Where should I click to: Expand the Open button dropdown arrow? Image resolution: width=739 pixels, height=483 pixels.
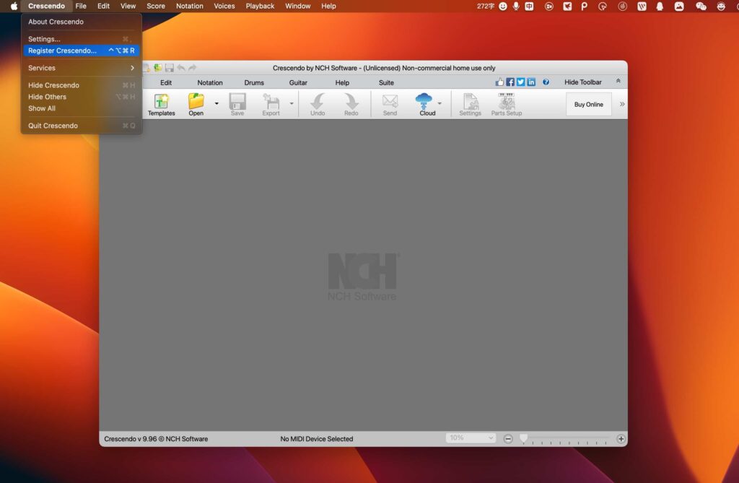coord(215,104)
